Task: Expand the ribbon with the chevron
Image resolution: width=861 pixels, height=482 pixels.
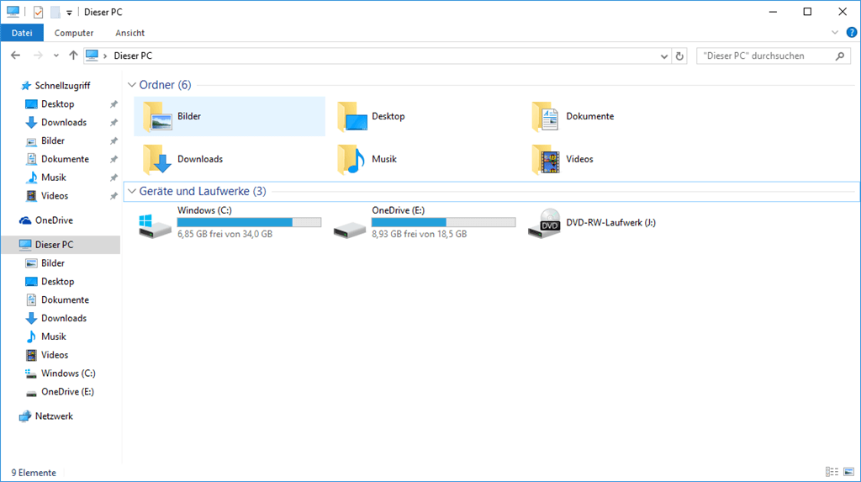Action: point(835,33)
